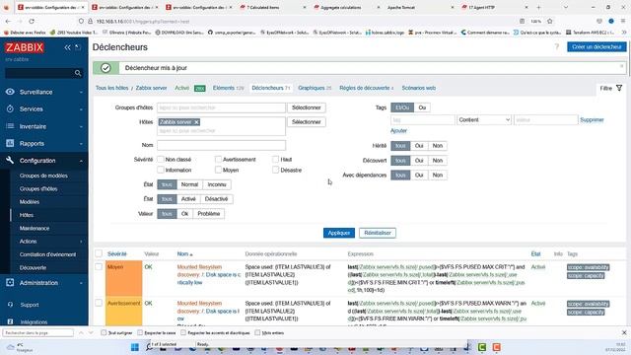The height and width of the screenshot is (355, 631).
Task: Click the browser back arrow
Action: 9,22
